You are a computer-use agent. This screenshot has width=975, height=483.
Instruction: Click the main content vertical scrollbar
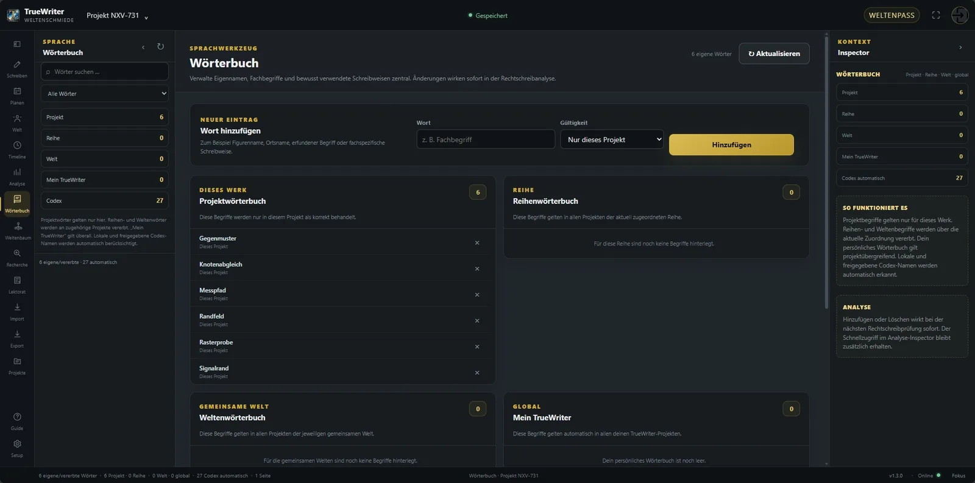pyautogui.click(x=826, y=172)
